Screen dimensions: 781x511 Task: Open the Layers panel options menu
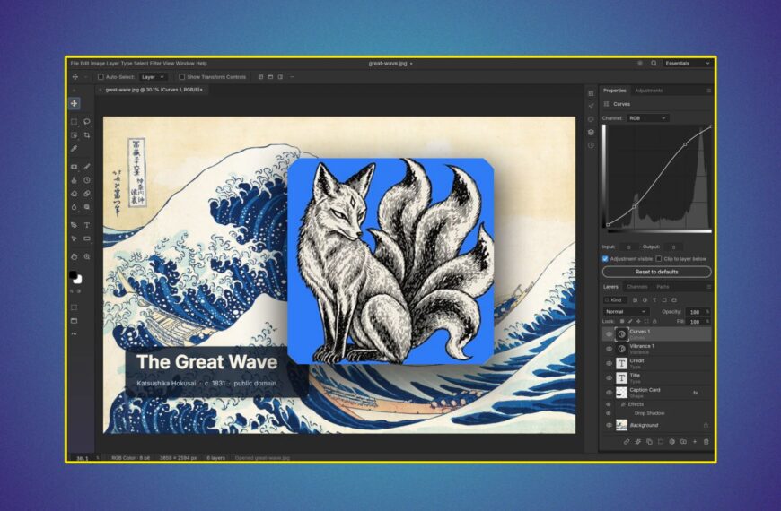coord(708,287)
